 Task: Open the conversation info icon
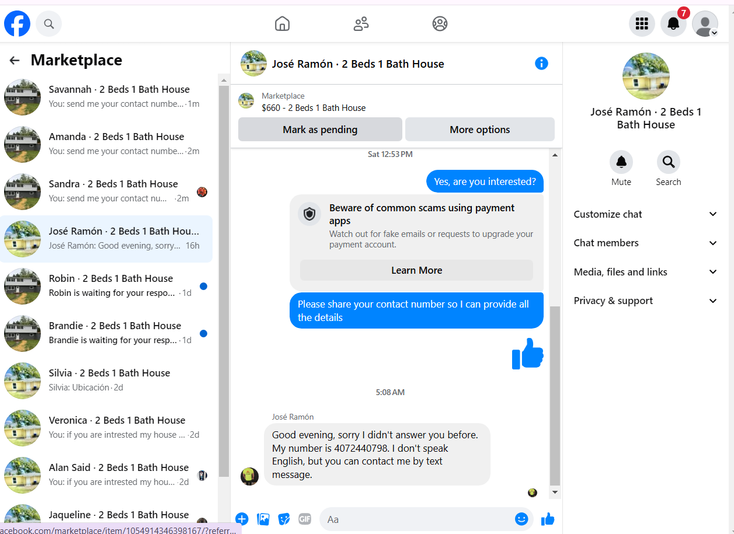coord(541,64)
